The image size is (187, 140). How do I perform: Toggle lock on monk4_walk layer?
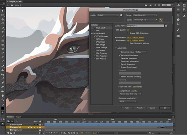40,125
